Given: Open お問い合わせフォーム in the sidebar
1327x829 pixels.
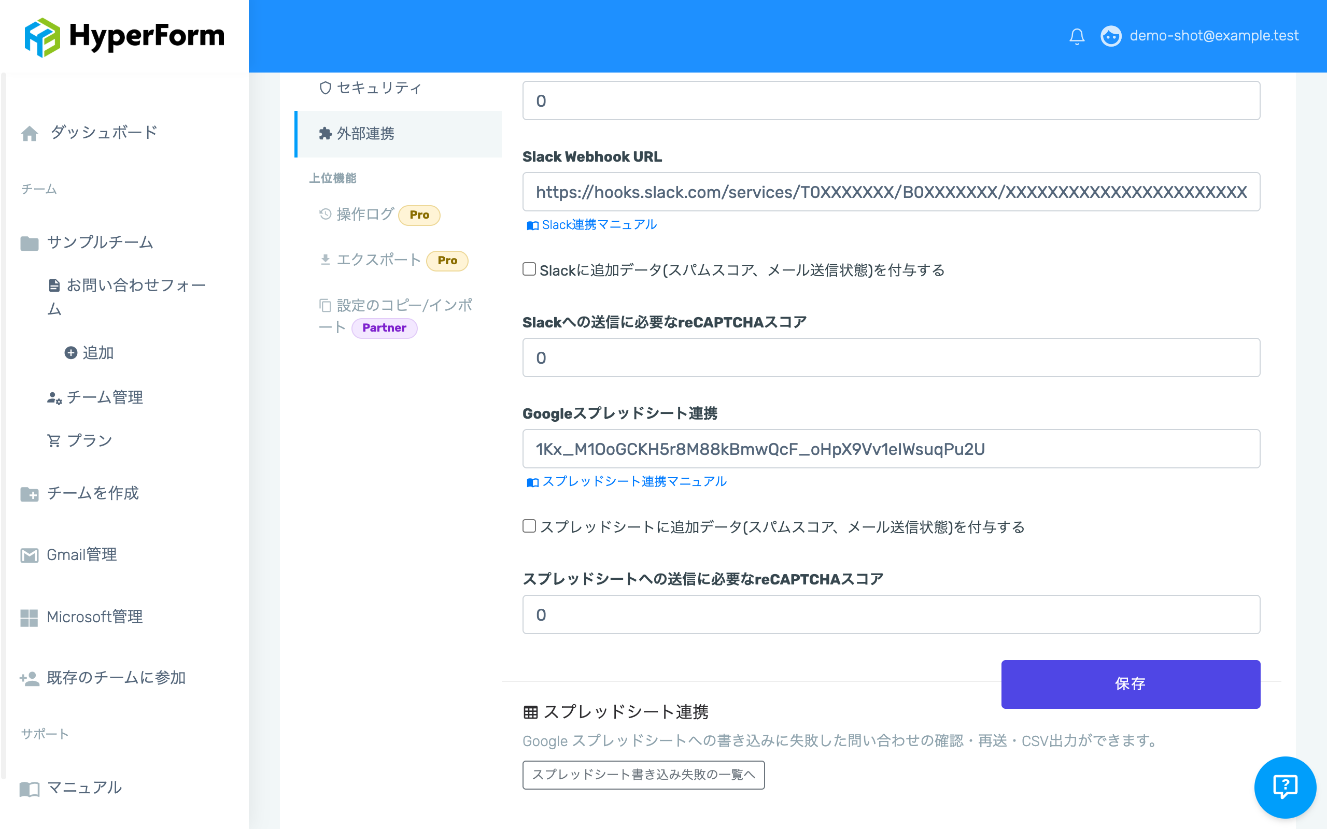Looking at the screenshot, I should click(127, 296).
